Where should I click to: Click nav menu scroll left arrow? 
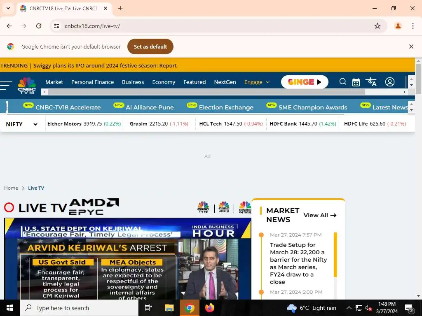coord(45,92)
